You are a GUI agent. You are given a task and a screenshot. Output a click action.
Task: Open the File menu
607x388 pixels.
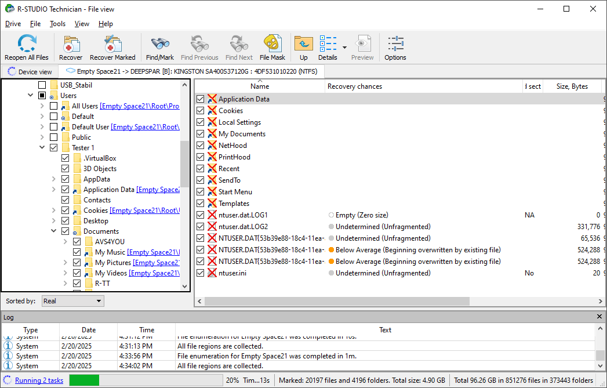(x=35, y=24)
